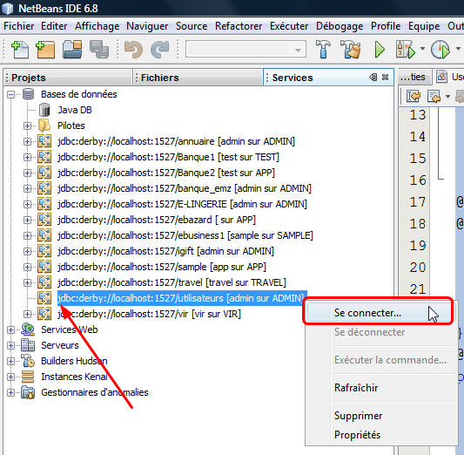Viewport: 464px width, 455px height.
Task: Click the Open Project toolbar icon
Action: coord(72,49)
